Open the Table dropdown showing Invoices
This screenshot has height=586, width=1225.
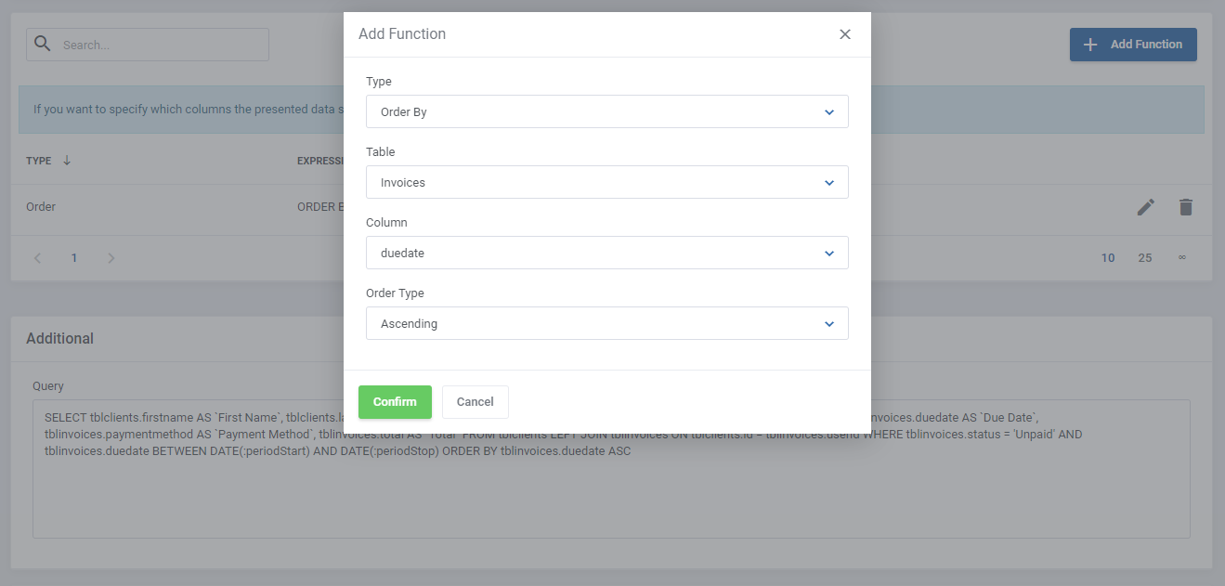[606, 182]
